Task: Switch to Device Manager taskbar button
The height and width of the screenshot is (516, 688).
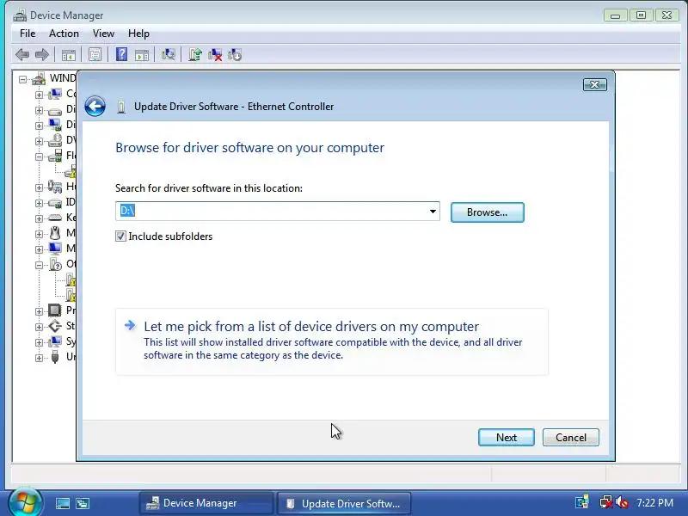Action: click(x=206, y=503)
